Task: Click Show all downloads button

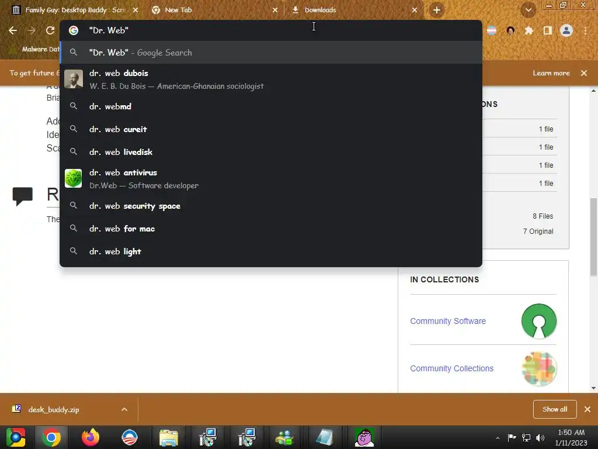Action: pyautogui.click(x=555, y=409)
